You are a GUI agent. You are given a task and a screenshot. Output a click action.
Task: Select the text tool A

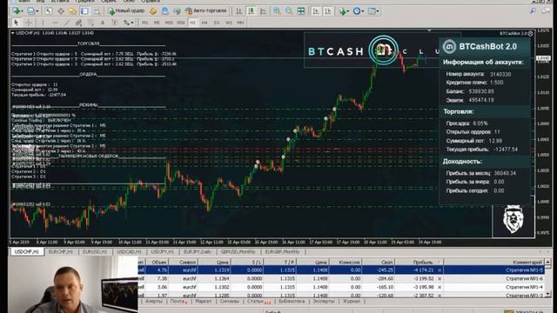click(103, 23)
